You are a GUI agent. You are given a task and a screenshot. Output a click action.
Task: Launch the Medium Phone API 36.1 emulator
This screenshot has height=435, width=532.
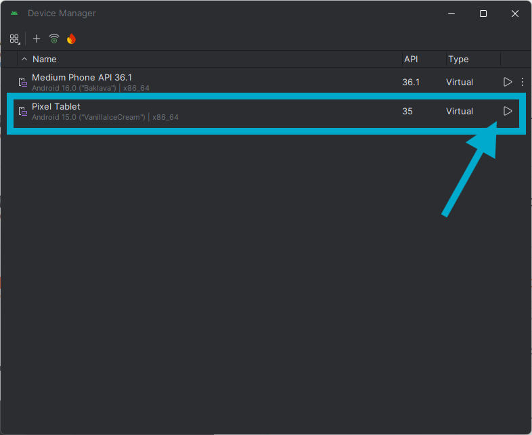click(x=508, y=82)
